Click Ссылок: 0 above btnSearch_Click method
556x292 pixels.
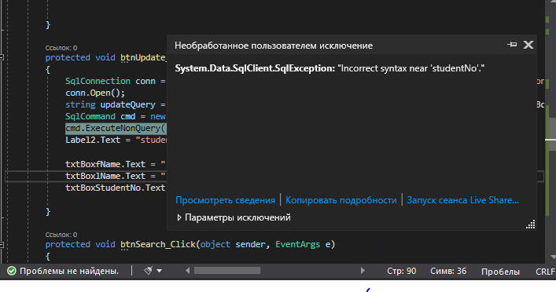click(x=61, y=235)
